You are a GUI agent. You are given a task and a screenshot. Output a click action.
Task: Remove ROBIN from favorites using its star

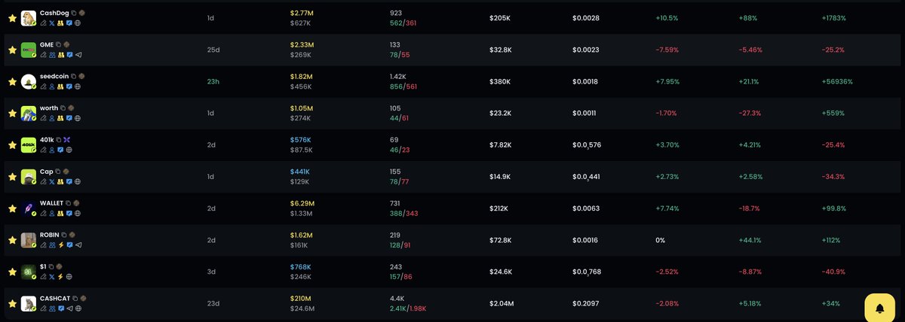(12, 239)
